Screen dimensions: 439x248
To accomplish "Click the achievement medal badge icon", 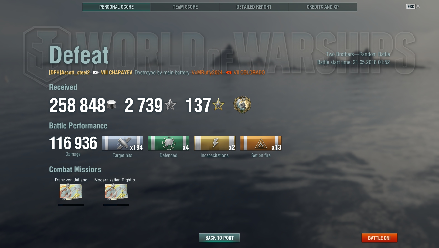I will pyautogui.click(x=242, y=105).
